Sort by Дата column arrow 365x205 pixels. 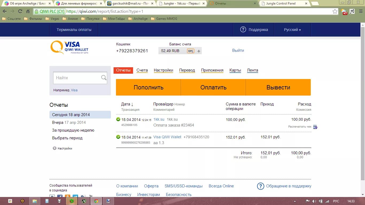click(132, 104)
